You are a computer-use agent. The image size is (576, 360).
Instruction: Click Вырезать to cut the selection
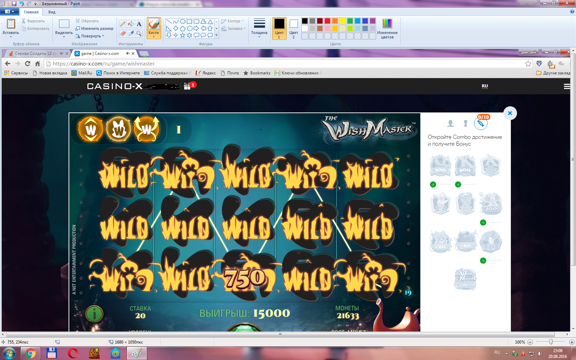coord(33,21)
